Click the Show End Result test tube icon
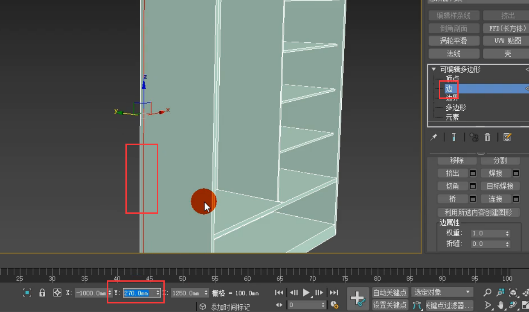Image resolution: width=529 pixels, height=312 pixels. coord(453,137)
